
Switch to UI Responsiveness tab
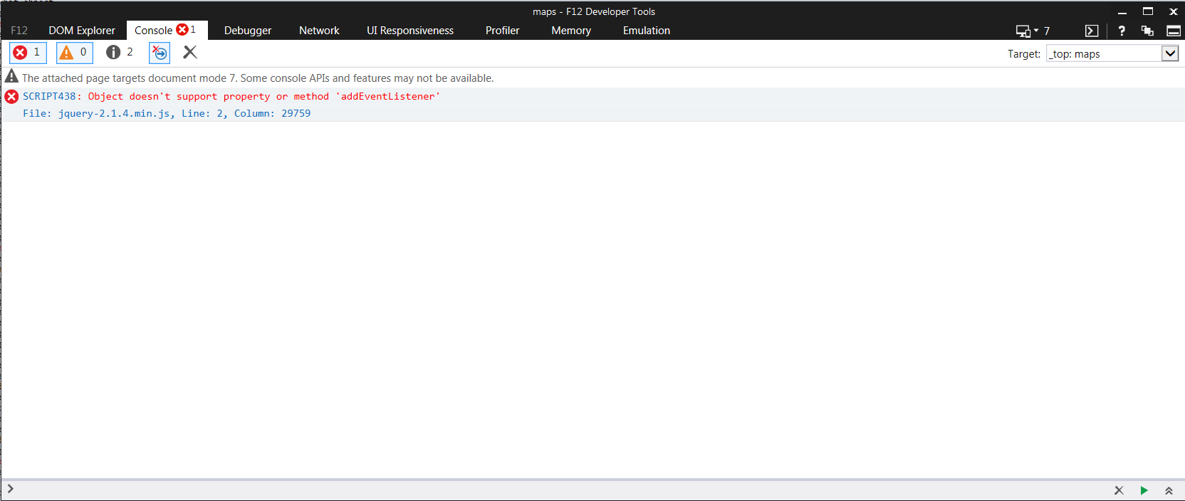point(410,31)
